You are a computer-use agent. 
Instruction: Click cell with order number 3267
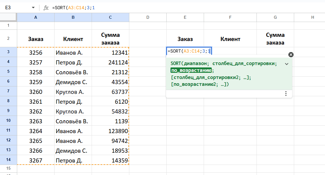(x=36, y=160)
